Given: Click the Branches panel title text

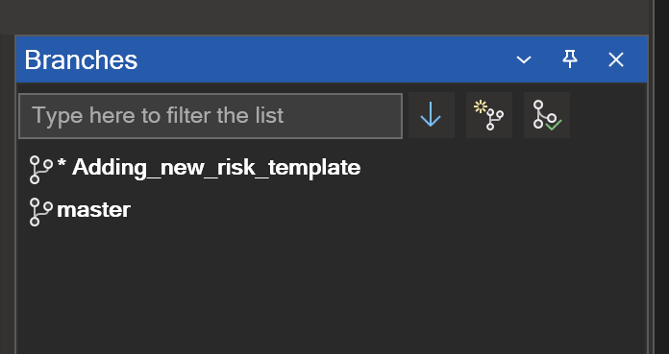Looking at the screenshot, I should [x=81, y=59].
